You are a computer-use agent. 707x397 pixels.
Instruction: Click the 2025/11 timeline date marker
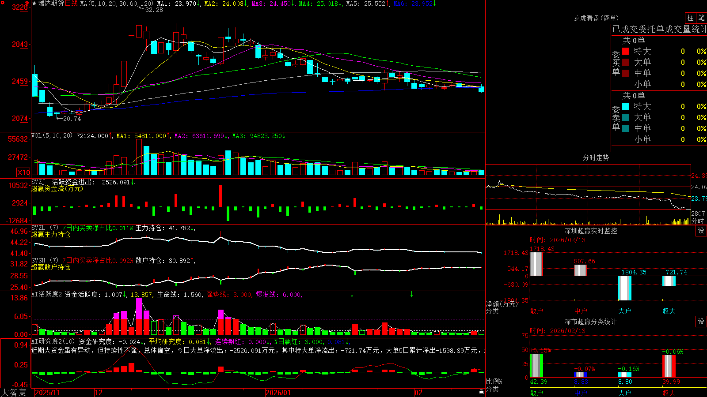tap(47, 393)
